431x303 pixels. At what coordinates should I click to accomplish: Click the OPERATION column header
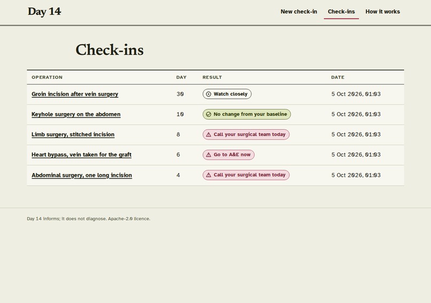(47, 77)
